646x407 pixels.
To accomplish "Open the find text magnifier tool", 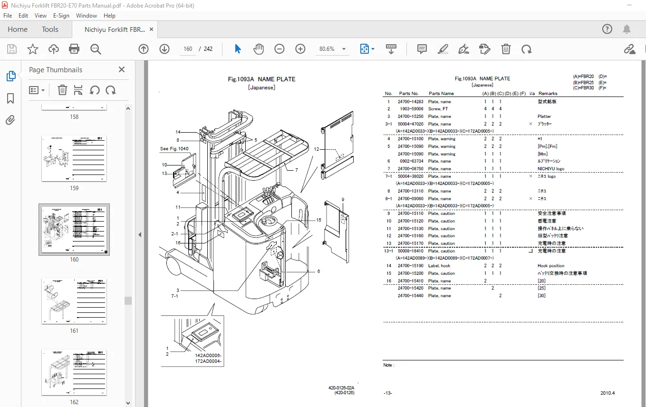I will point(96,49).
